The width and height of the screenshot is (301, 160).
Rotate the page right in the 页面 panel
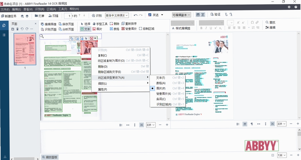pos(27,29)
